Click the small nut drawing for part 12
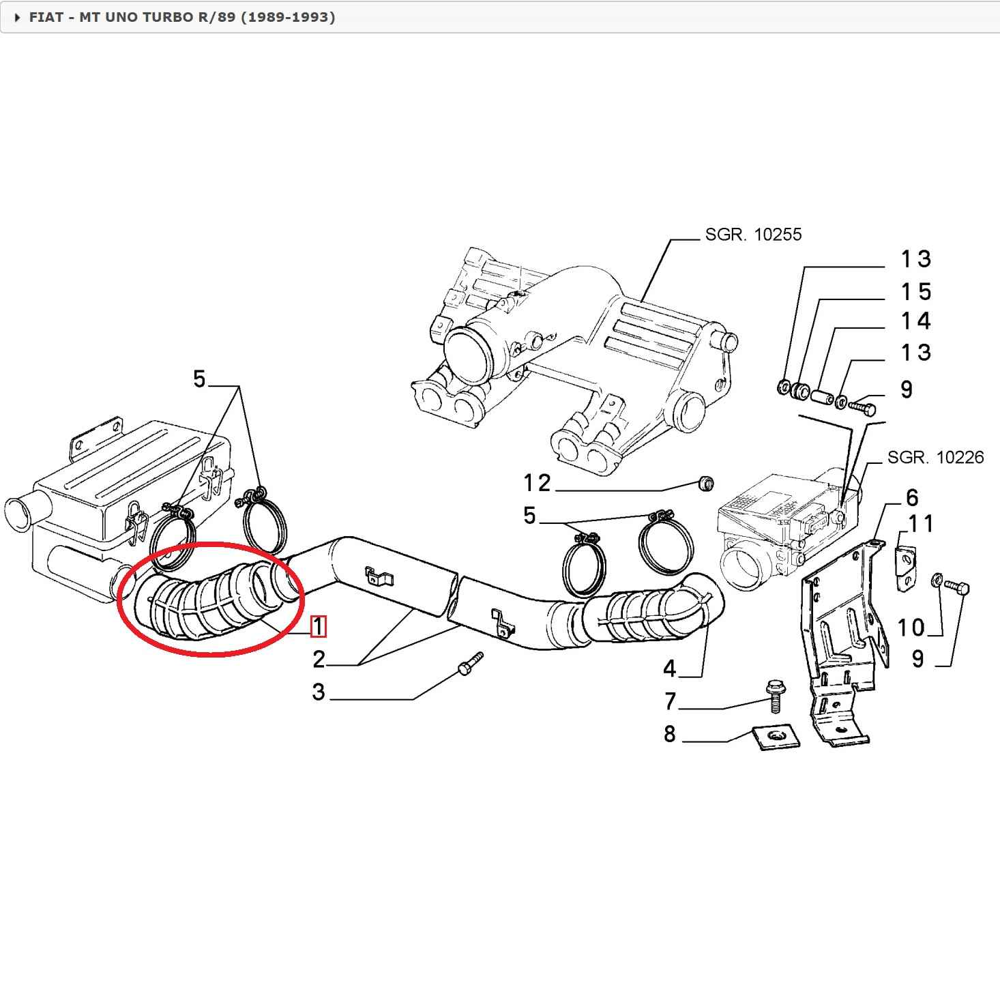This screenshot has width=1000, height=1000. pos(705,483)
